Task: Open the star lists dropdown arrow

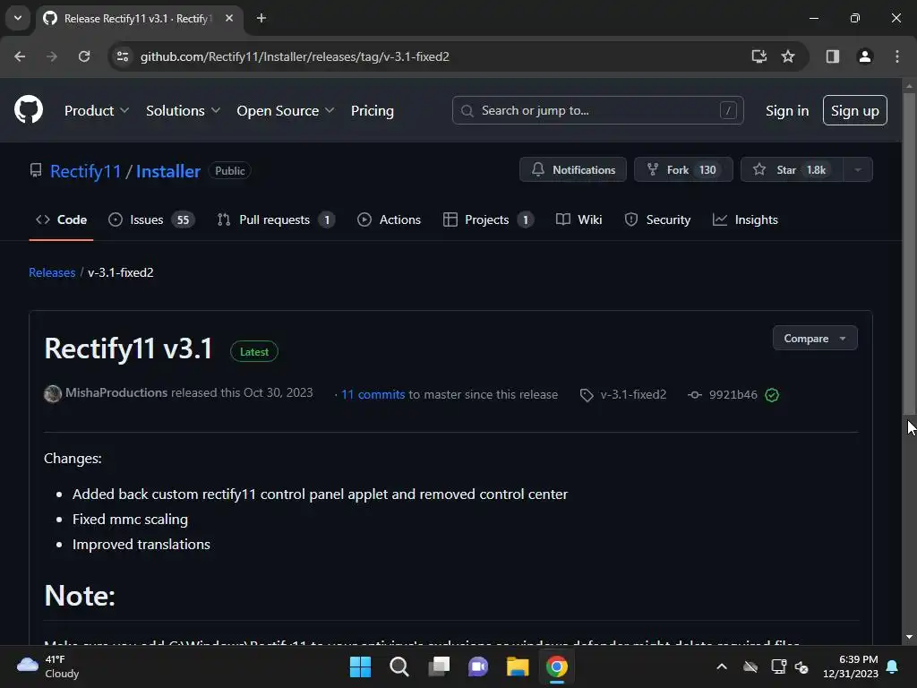Action: click(x=858, y=169)
